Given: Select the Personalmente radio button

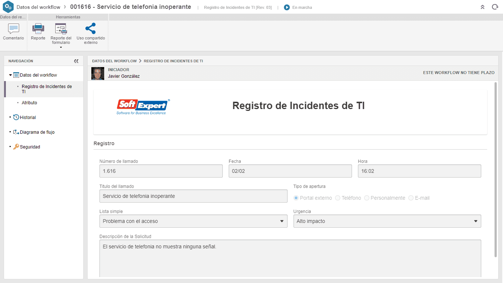Looking at the screenshot, I should pyautogui.click(x=367, y=198).
